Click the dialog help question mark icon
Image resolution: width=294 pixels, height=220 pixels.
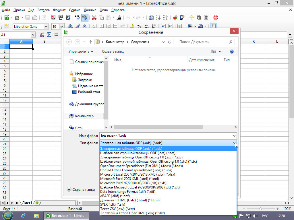232,52
